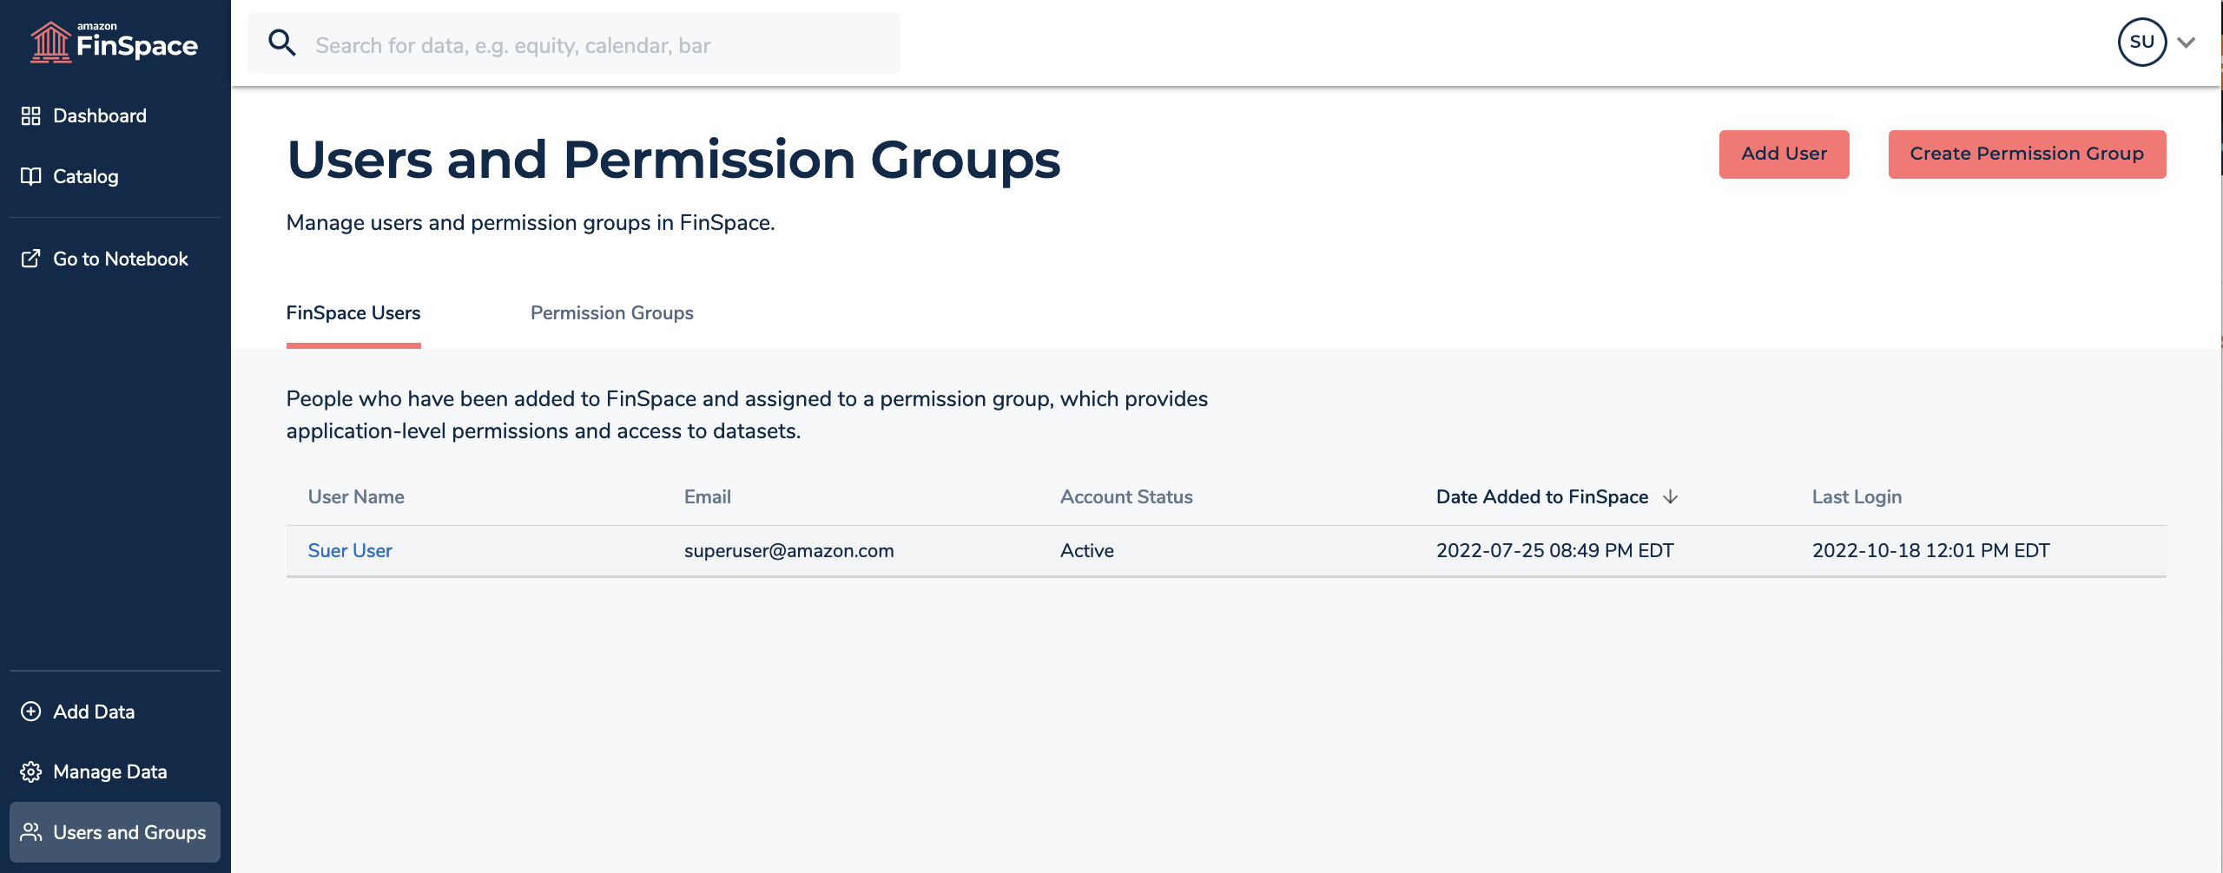Click the magnifying glass search icon
Image resolution: width=2223 pixels, height=873 pixels.
pos(281,42)
